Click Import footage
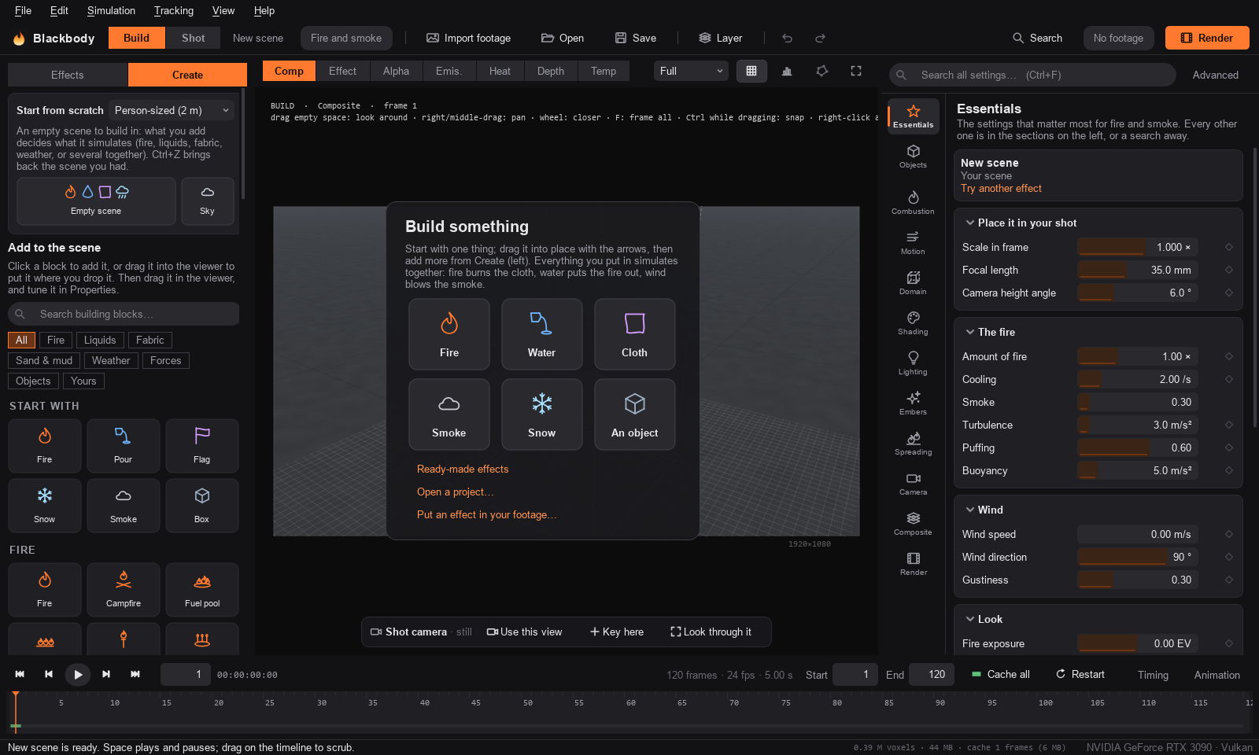 point(468,38)
